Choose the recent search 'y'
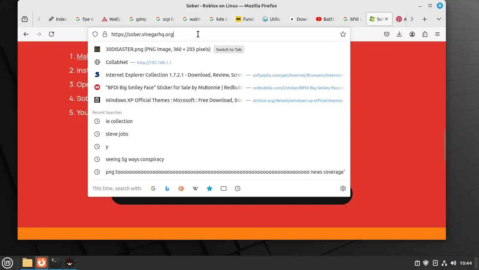The image size is (479, 270). pyautogui.click(x=219, y=147)
